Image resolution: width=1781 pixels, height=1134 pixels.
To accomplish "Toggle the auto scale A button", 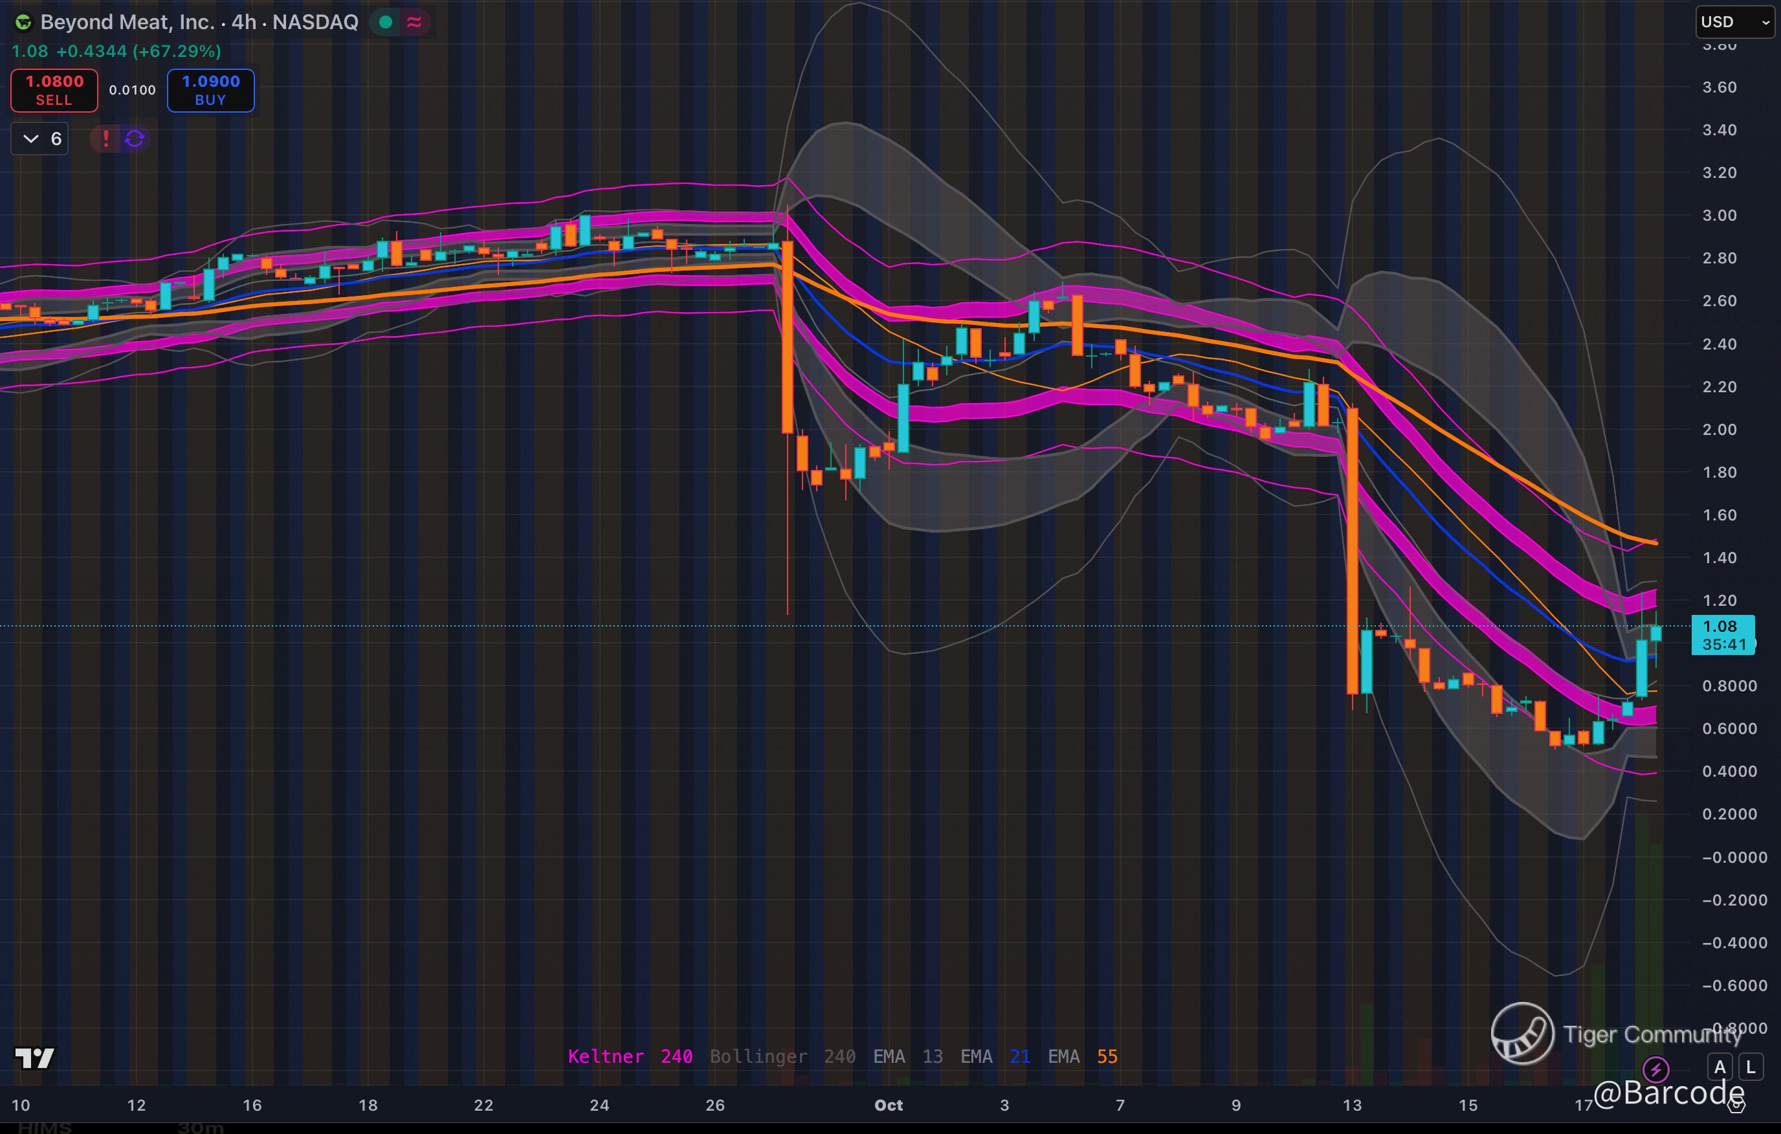I will pyautogui.click(x=1720, y=1067).
